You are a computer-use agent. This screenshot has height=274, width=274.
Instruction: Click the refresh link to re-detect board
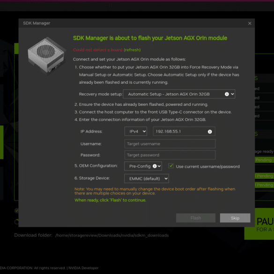pyautogui.click(x=132, y=50)
